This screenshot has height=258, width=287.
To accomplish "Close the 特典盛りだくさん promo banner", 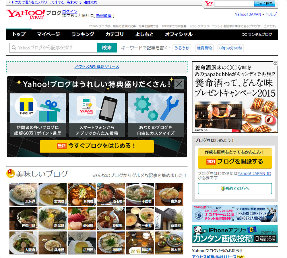I will (179, 84).
